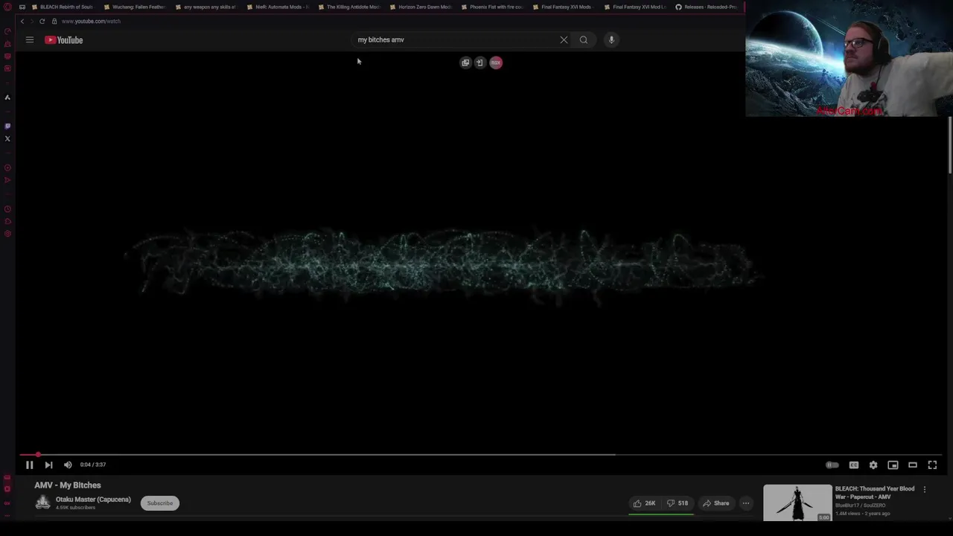Mute the video volume

[x=68, y=465]
